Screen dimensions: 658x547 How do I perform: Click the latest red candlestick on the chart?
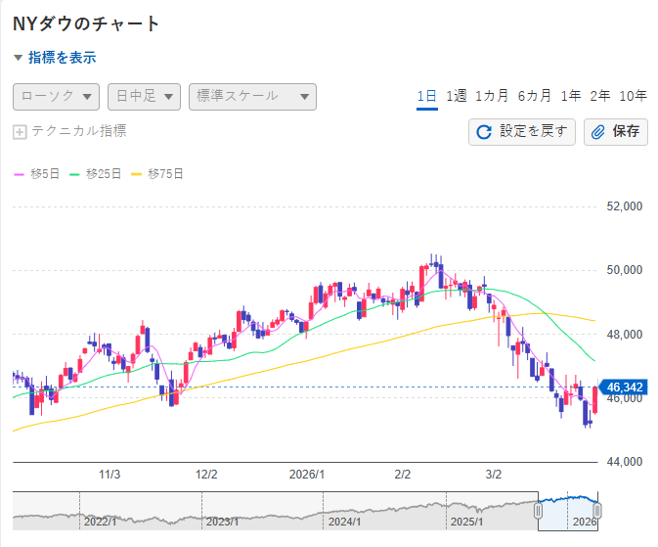pos(595,400)
